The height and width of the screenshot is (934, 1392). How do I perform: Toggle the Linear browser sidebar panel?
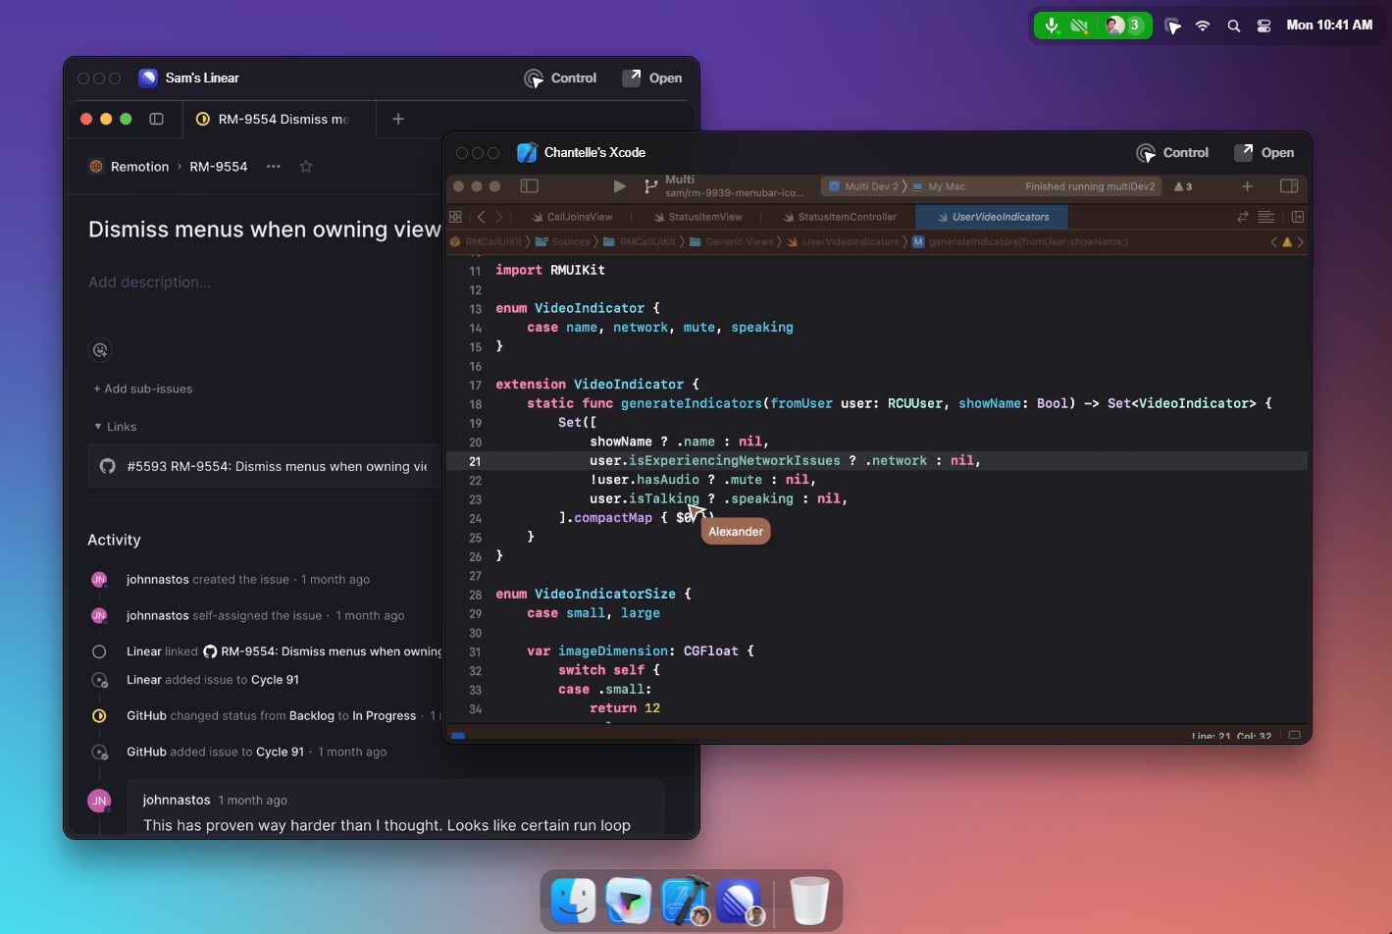(156, 119)
